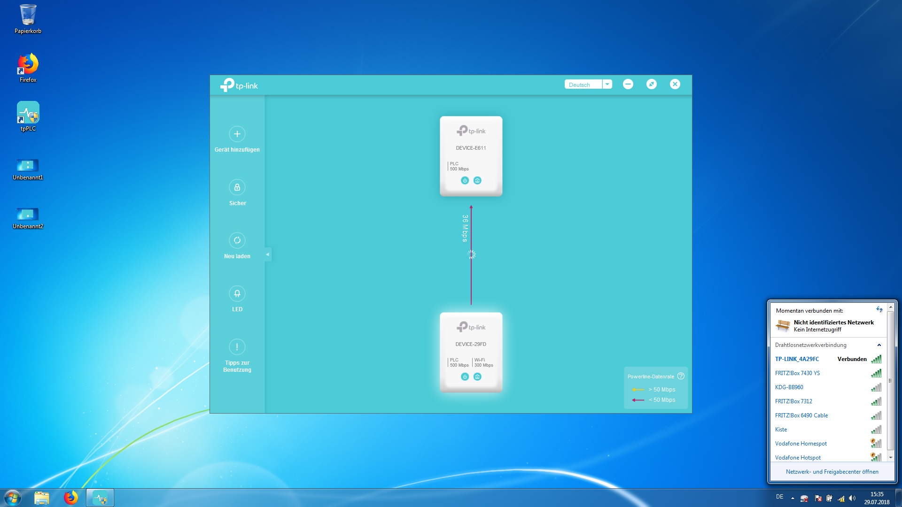
Task: Open Tipps zur Benutzung exclamation icon
Action: (x=237, y=347)
